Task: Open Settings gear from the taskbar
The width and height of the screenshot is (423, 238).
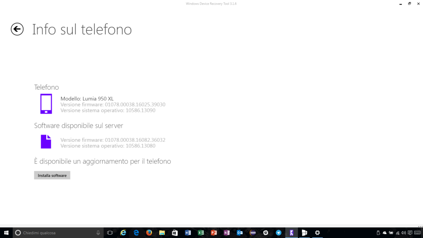Action: (x=317, y=233)
